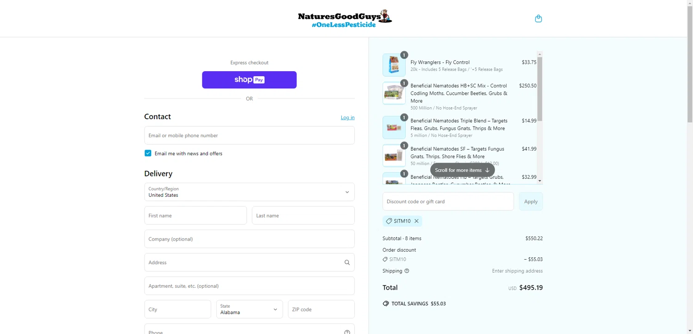The width and height of the screenshot is (693, 334).
Task: Click the Nematodes Triple Blend thumbnail
Action: click(x=394, y=128)
